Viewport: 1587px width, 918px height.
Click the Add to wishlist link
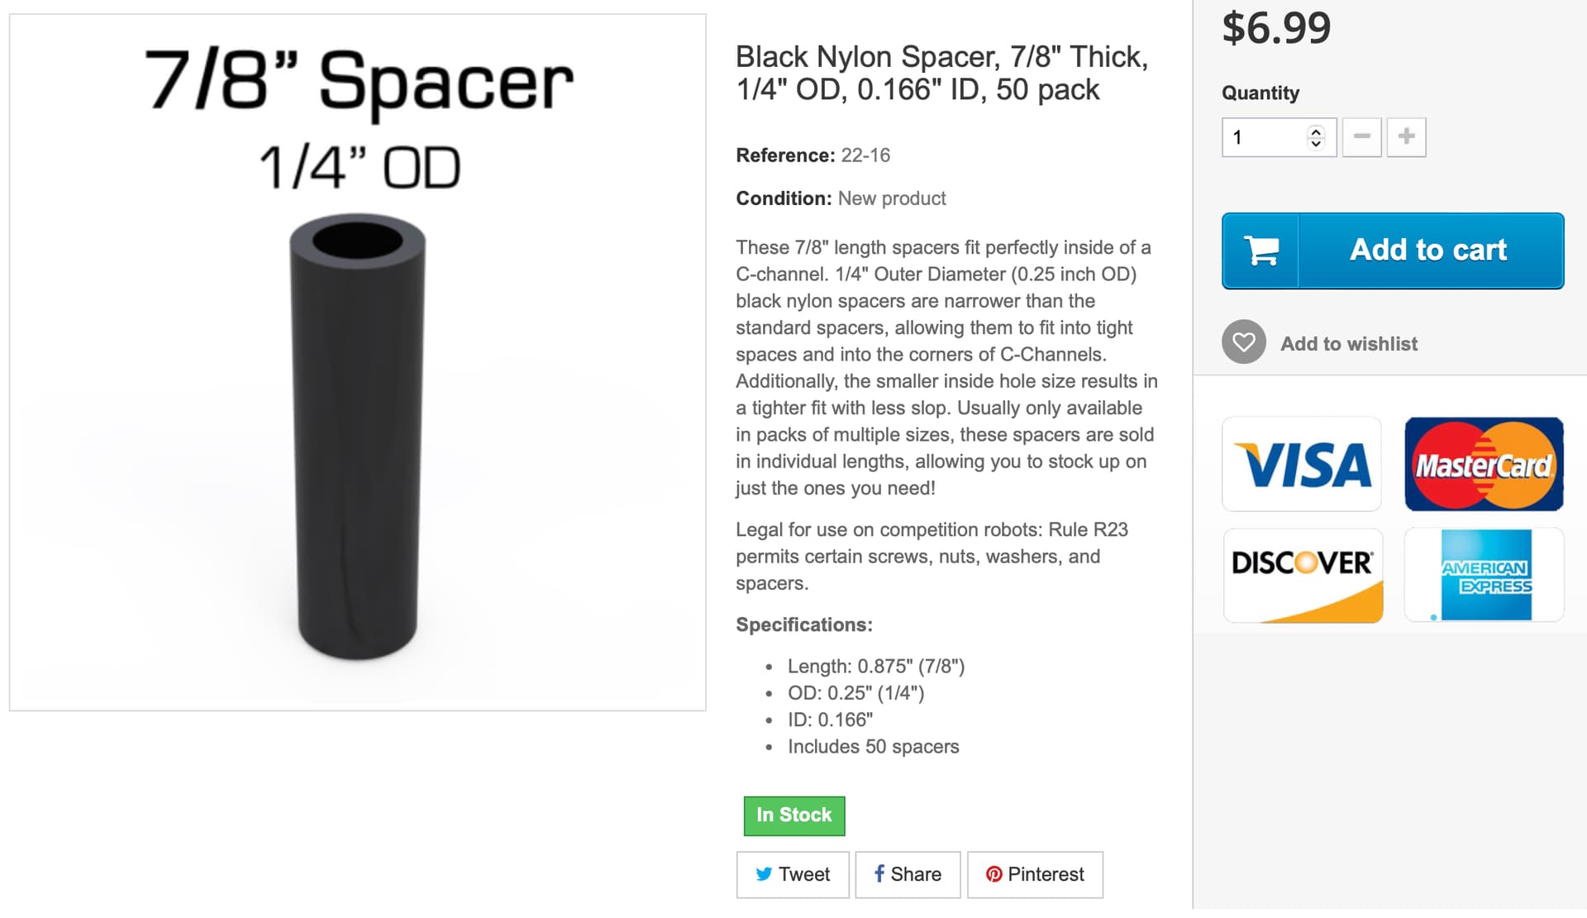pos(1348,344)
